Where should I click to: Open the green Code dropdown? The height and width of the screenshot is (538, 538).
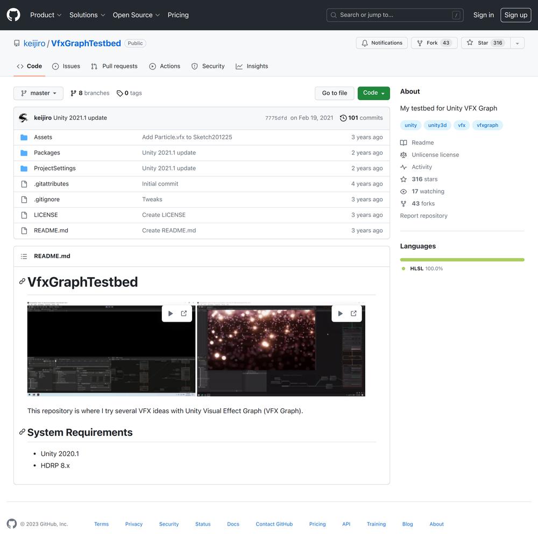374,93
